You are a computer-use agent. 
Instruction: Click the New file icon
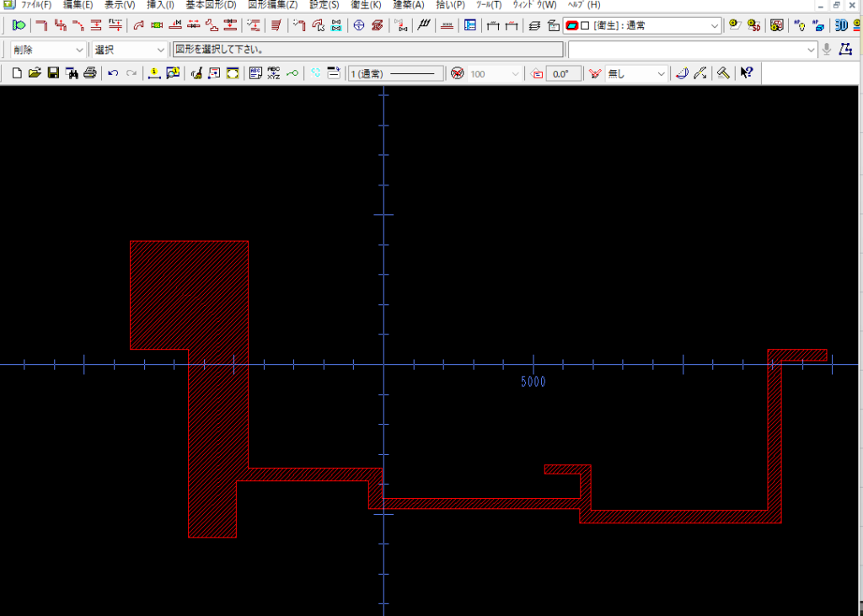17,74
